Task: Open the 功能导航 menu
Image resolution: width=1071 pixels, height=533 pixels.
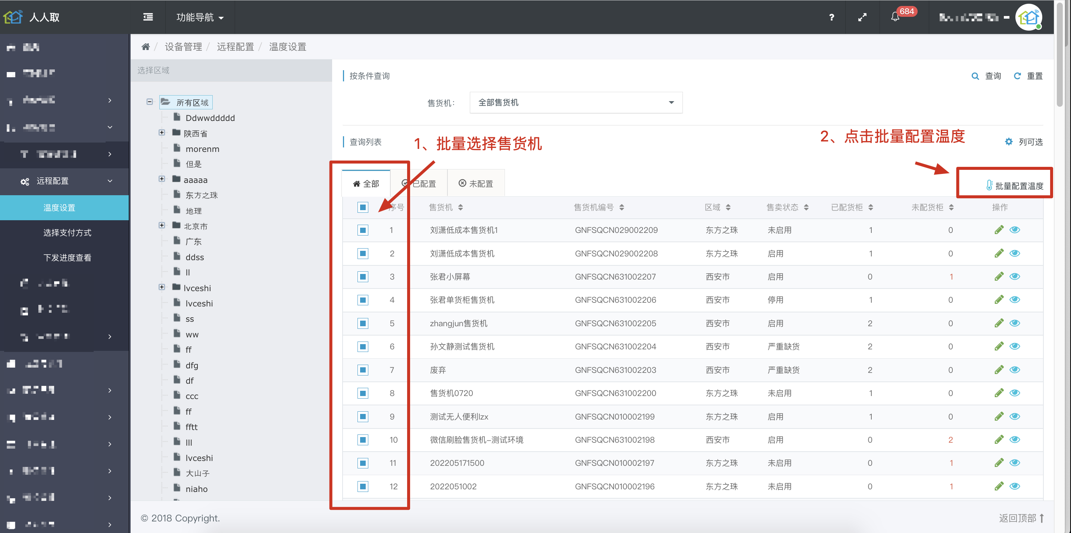Action: tap(200, 17)
